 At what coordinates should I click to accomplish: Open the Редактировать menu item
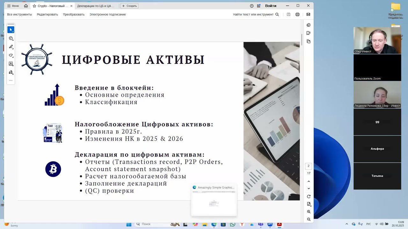(47, 14)
